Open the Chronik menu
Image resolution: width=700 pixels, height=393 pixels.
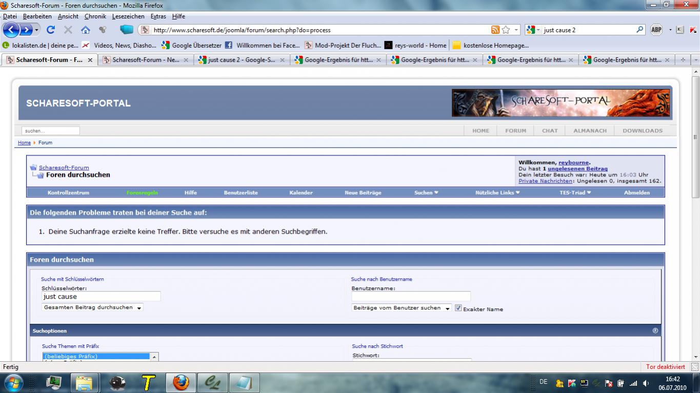[95, 16]
